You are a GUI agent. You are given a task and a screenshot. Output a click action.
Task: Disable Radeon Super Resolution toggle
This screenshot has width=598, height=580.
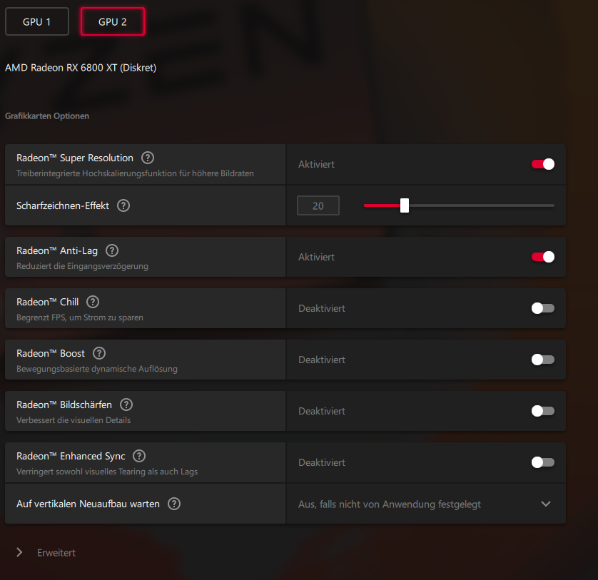543,164
